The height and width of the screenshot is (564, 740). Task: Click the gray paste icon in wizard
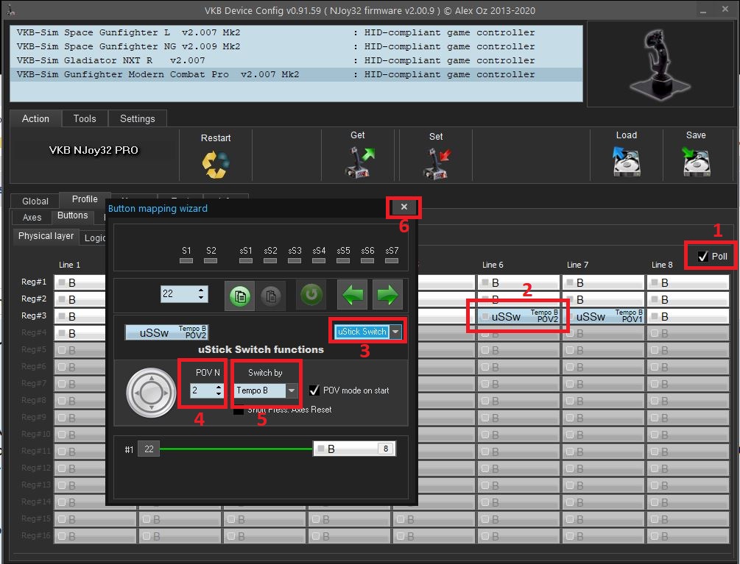pyautogui.click(x=270, y=295)
